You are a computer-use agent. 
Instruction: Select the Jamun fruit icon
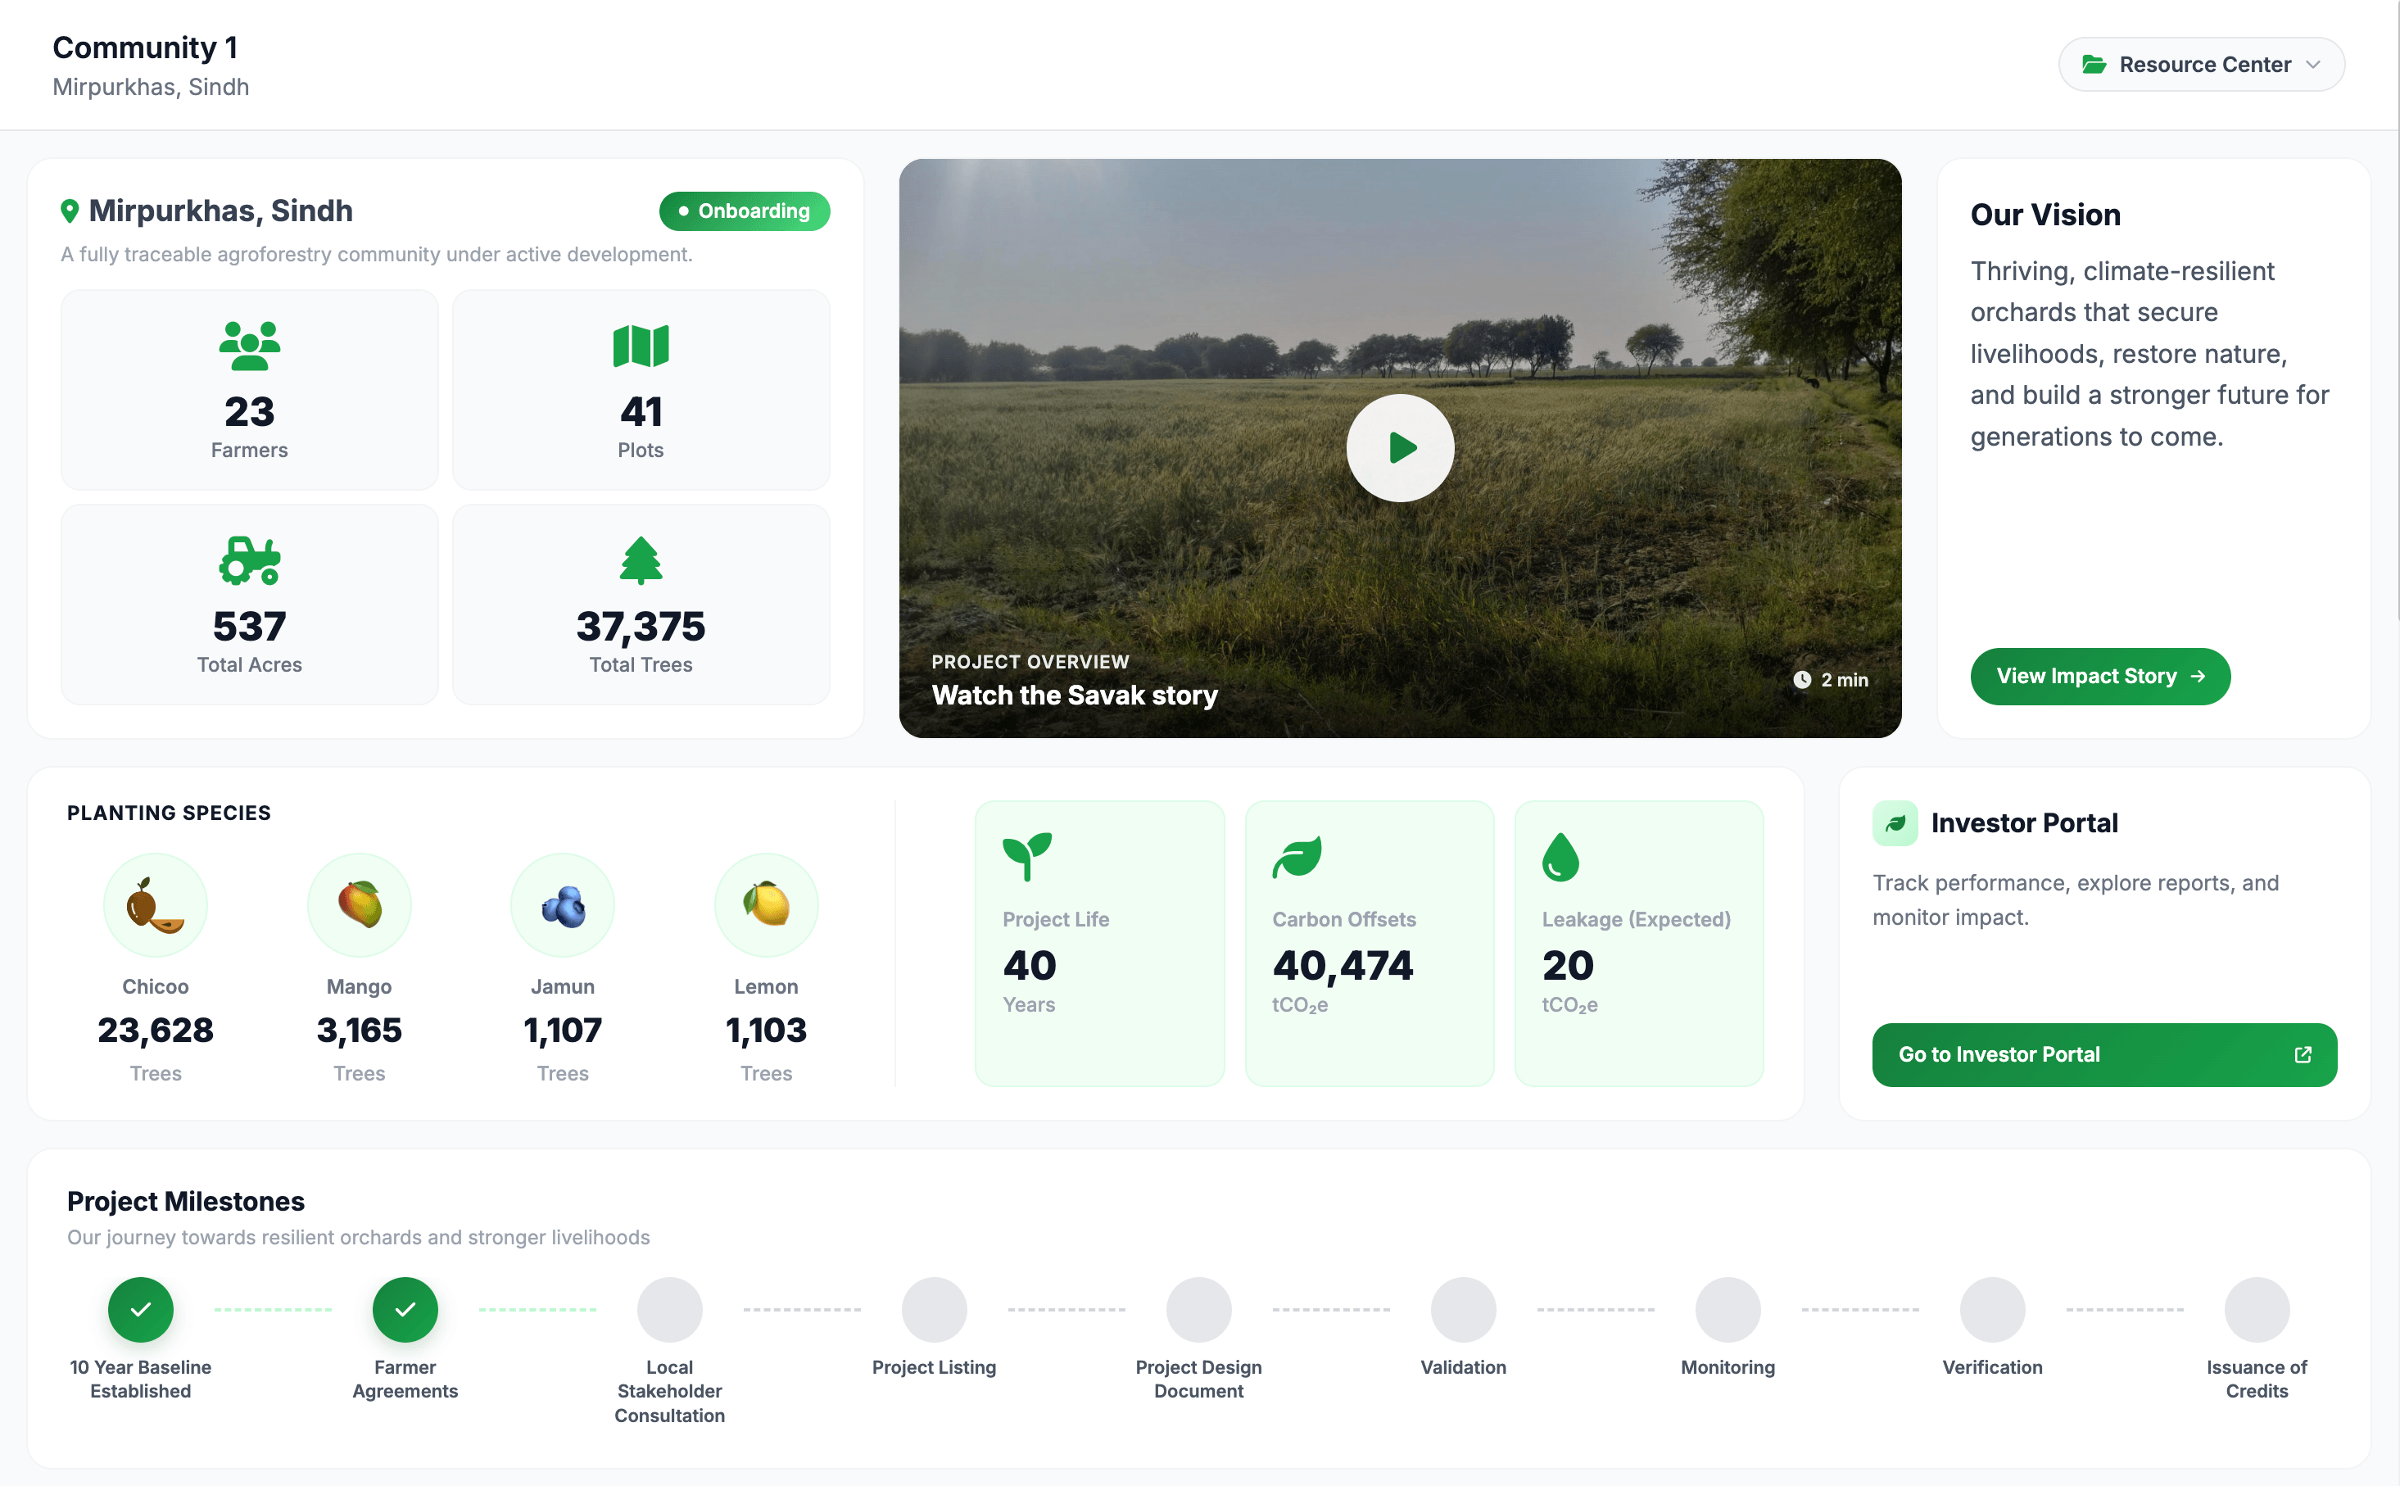click(562, 904)
